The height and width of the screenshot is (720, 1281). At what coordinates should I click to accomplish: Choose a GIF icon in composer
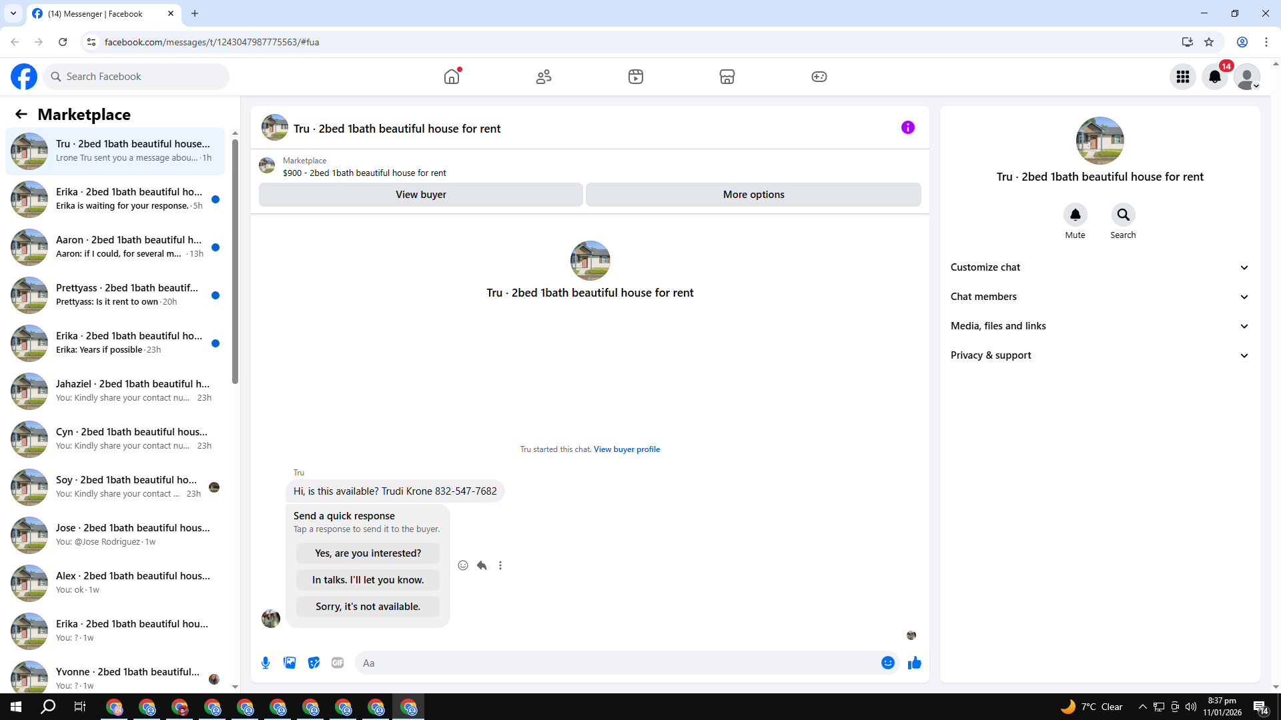338,663
